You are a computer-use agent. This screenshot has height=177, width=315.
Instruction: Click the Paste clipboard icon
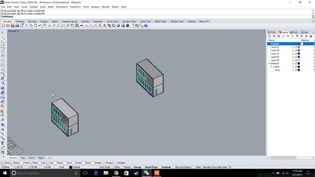click(35, 26)
